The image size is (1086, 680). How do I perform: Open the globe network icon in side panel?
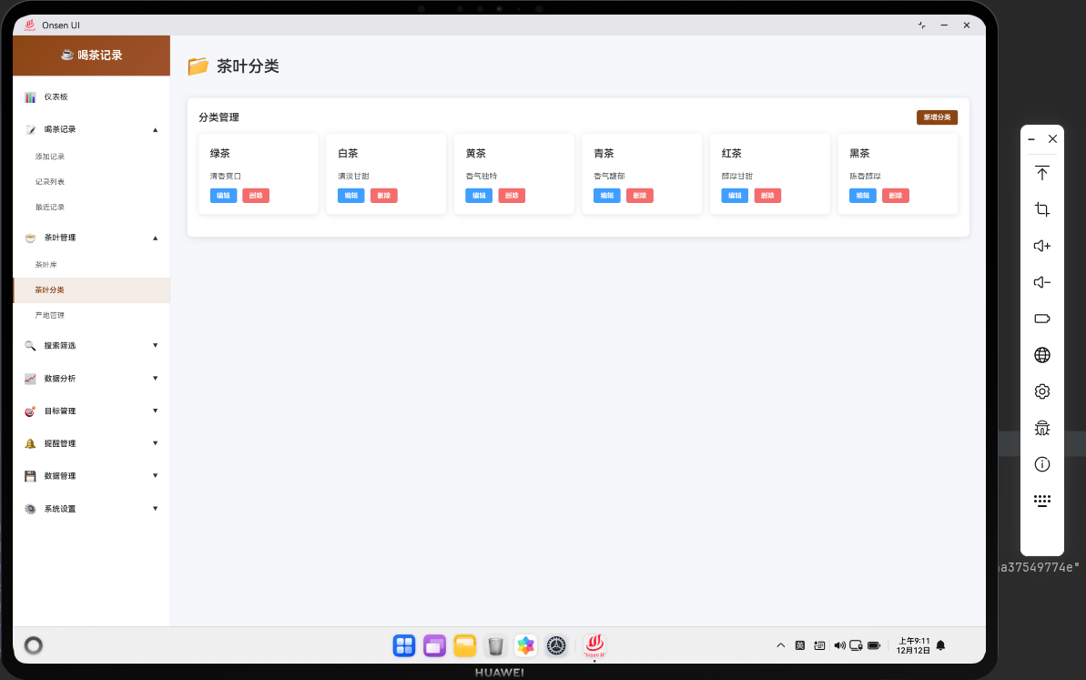tap(1041, 355)
